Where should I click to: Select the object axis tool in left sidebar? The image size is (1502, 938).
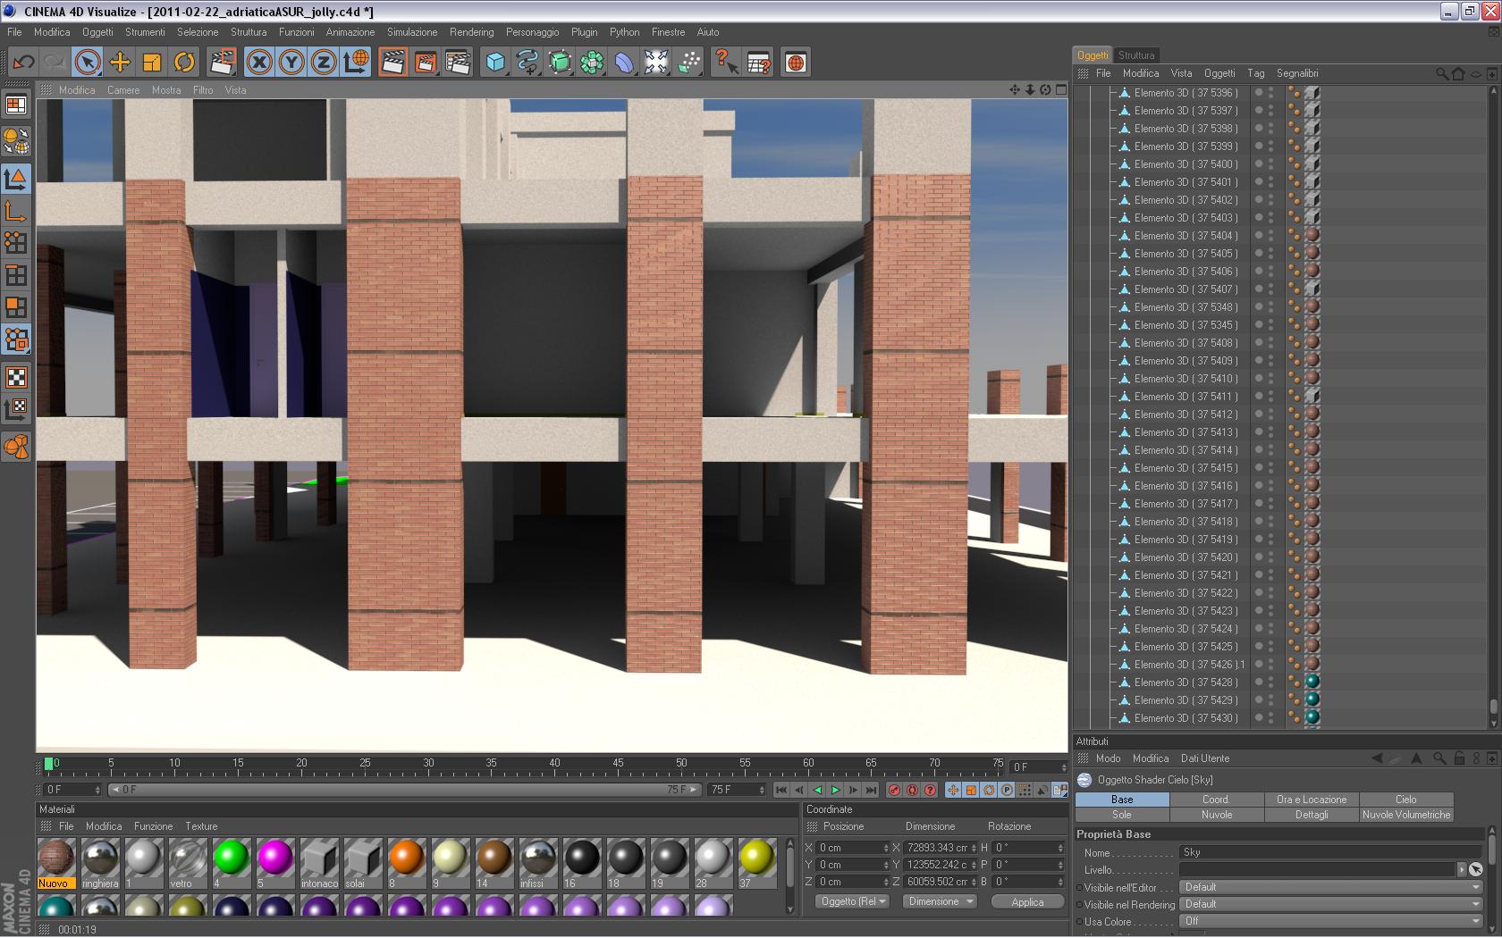tap(16, 212)
